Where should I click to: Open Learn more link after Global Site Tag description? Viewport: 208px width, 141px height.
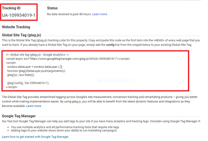pyautogui.click(x=34, y=106)
